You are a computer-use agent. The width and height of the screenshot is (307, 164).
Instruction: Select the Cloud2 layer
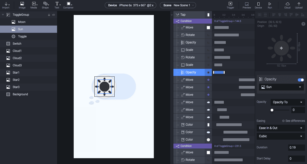point(28,58)
